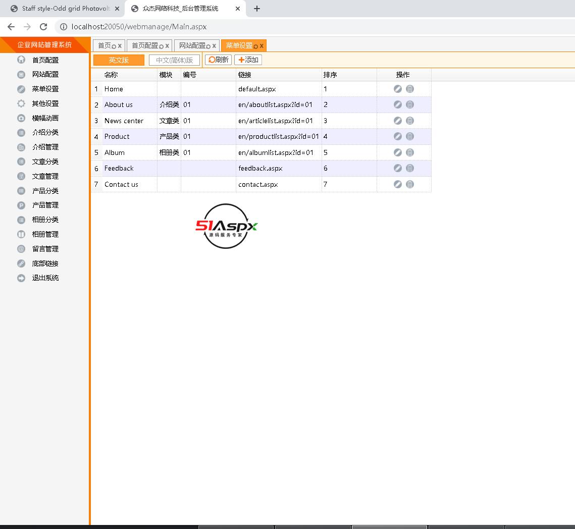The height and width of the screenshot is (529, 575).
Task: Click the 添加 add button
Action: coord(248,60)
